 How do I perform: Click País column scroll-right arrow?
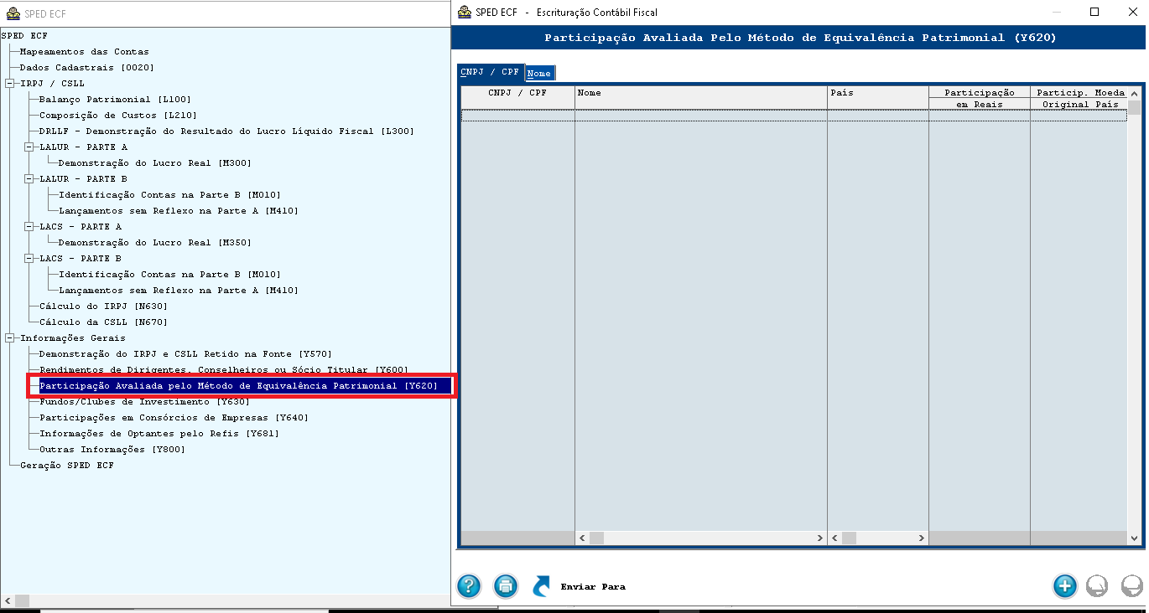(x=922, y=538)
